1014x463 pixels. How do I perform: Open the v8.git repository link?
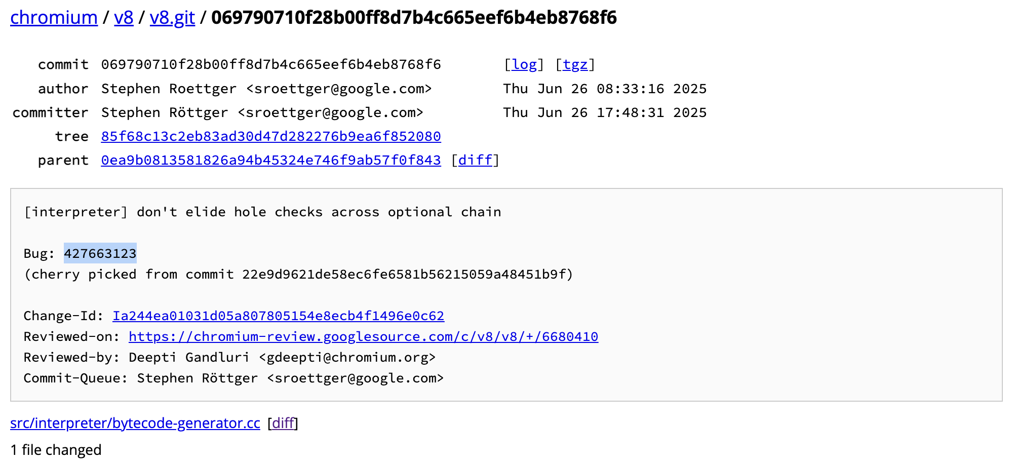click(x=172, y=18)
